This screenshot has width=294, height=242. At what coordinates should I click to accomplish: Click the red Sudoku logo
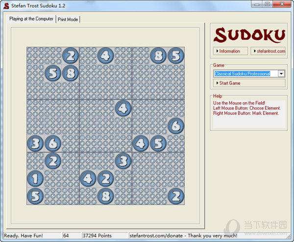click(249, 35)
